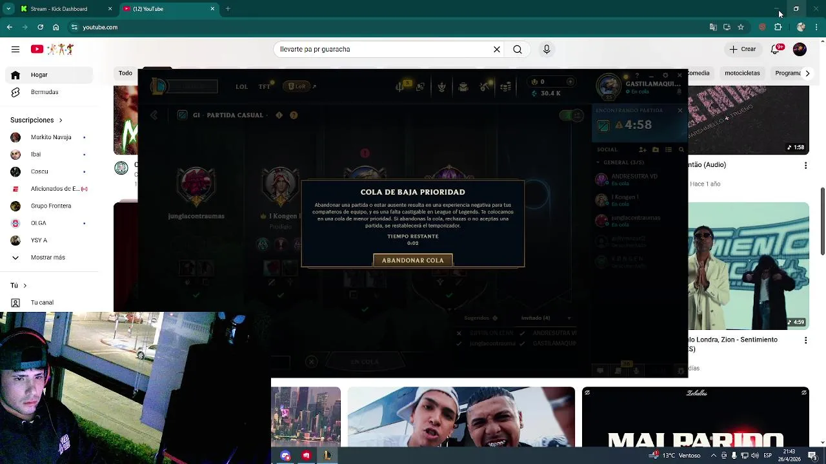Bookmark this page with the star

click(741, 27)
